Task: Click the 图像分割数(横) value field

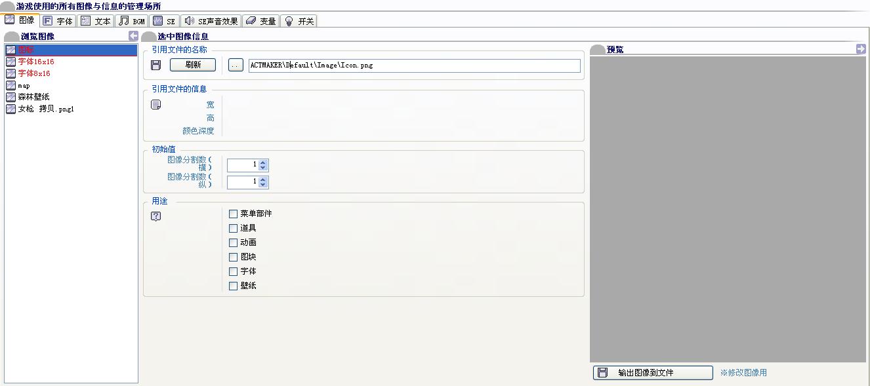Action: click(243, 165)
